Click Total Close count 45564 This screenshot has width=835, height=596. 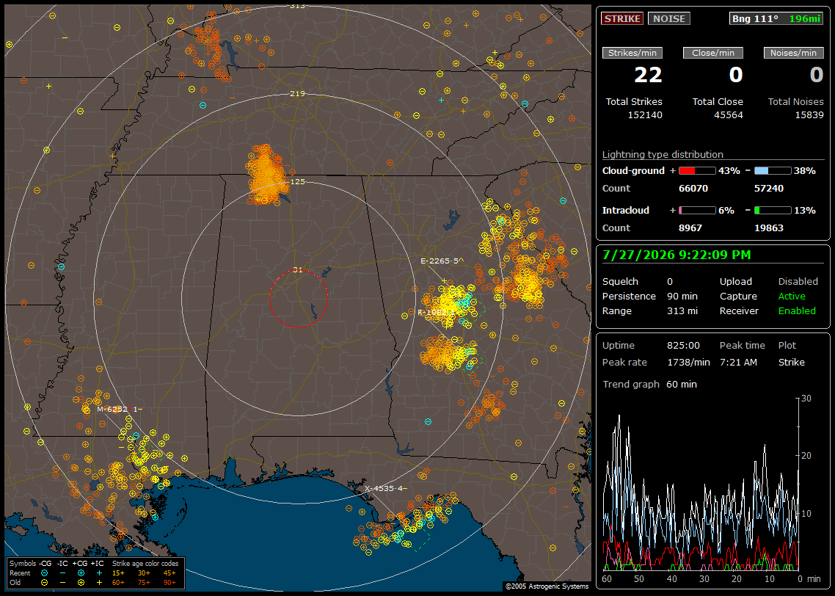pos(729,115)
